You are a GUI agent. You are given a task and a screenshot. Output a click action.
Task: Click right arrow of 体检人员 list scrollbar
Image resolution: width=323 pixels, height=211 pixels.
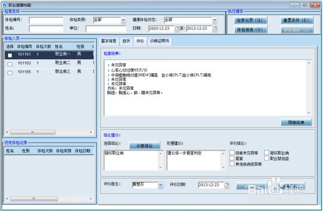[91, 133]
